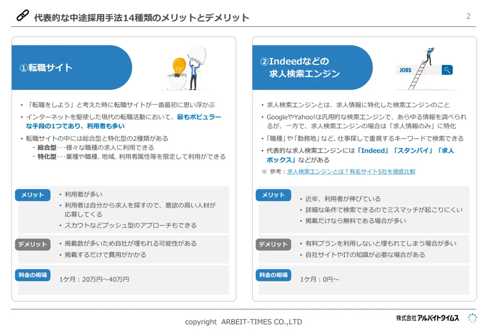Select 料金の相場 label showing 20万円〜40万円
488x336 pixels.
click(33, 275)
